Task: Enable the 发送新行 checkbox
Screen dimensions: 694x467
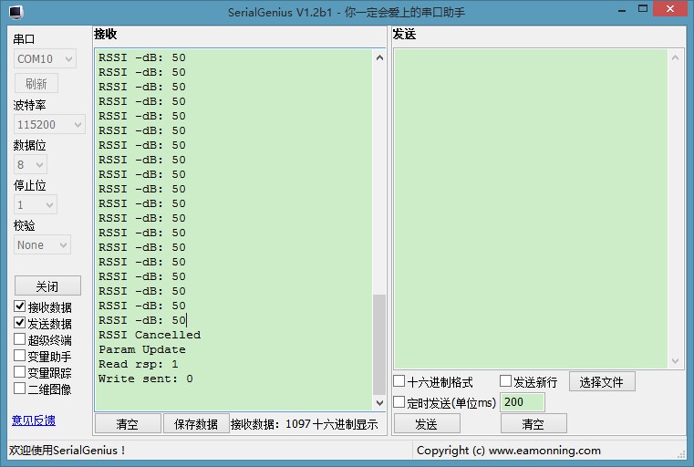Action: click(505, 381)
